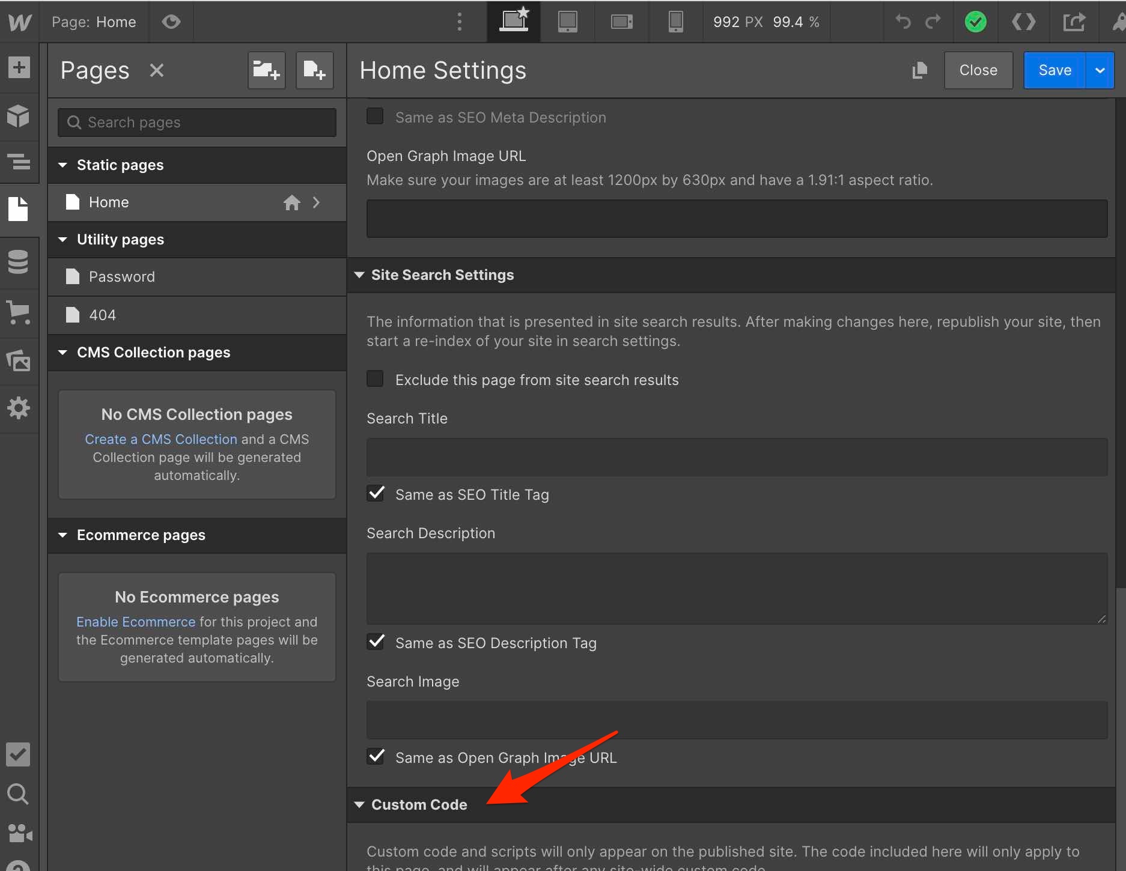Click the 99.4 % zoom value
The width and height of the screenshot is (1126, 871).
click(x=796, y=22)
